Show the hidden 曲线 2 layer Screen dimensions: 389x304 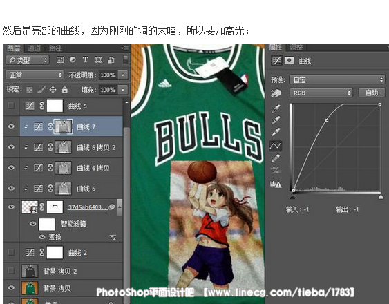11,252
